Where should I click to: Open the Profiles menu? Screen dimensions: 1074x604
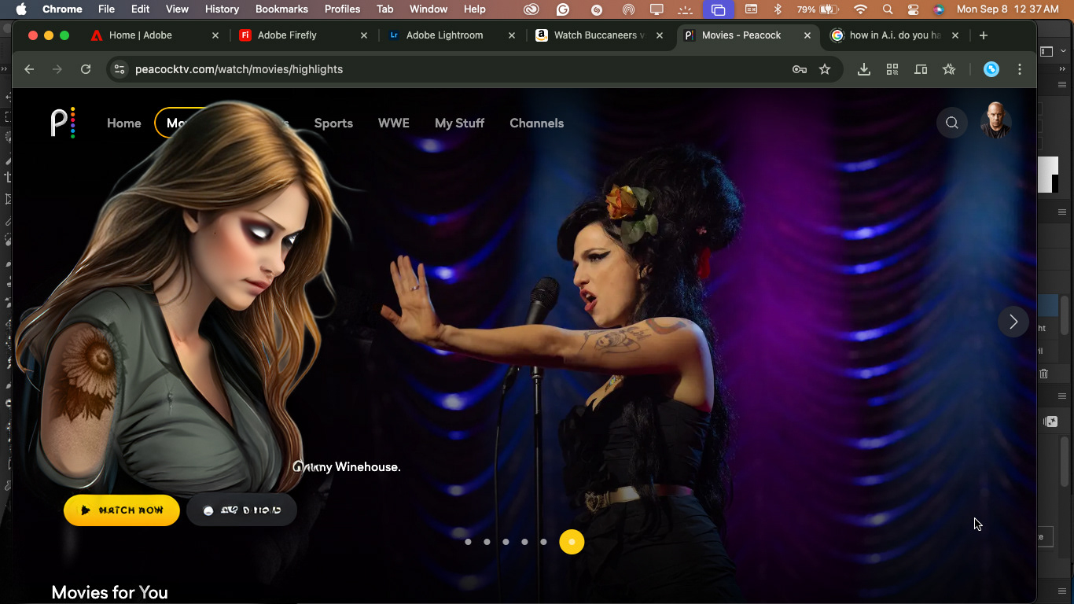(x=342, y=9)
